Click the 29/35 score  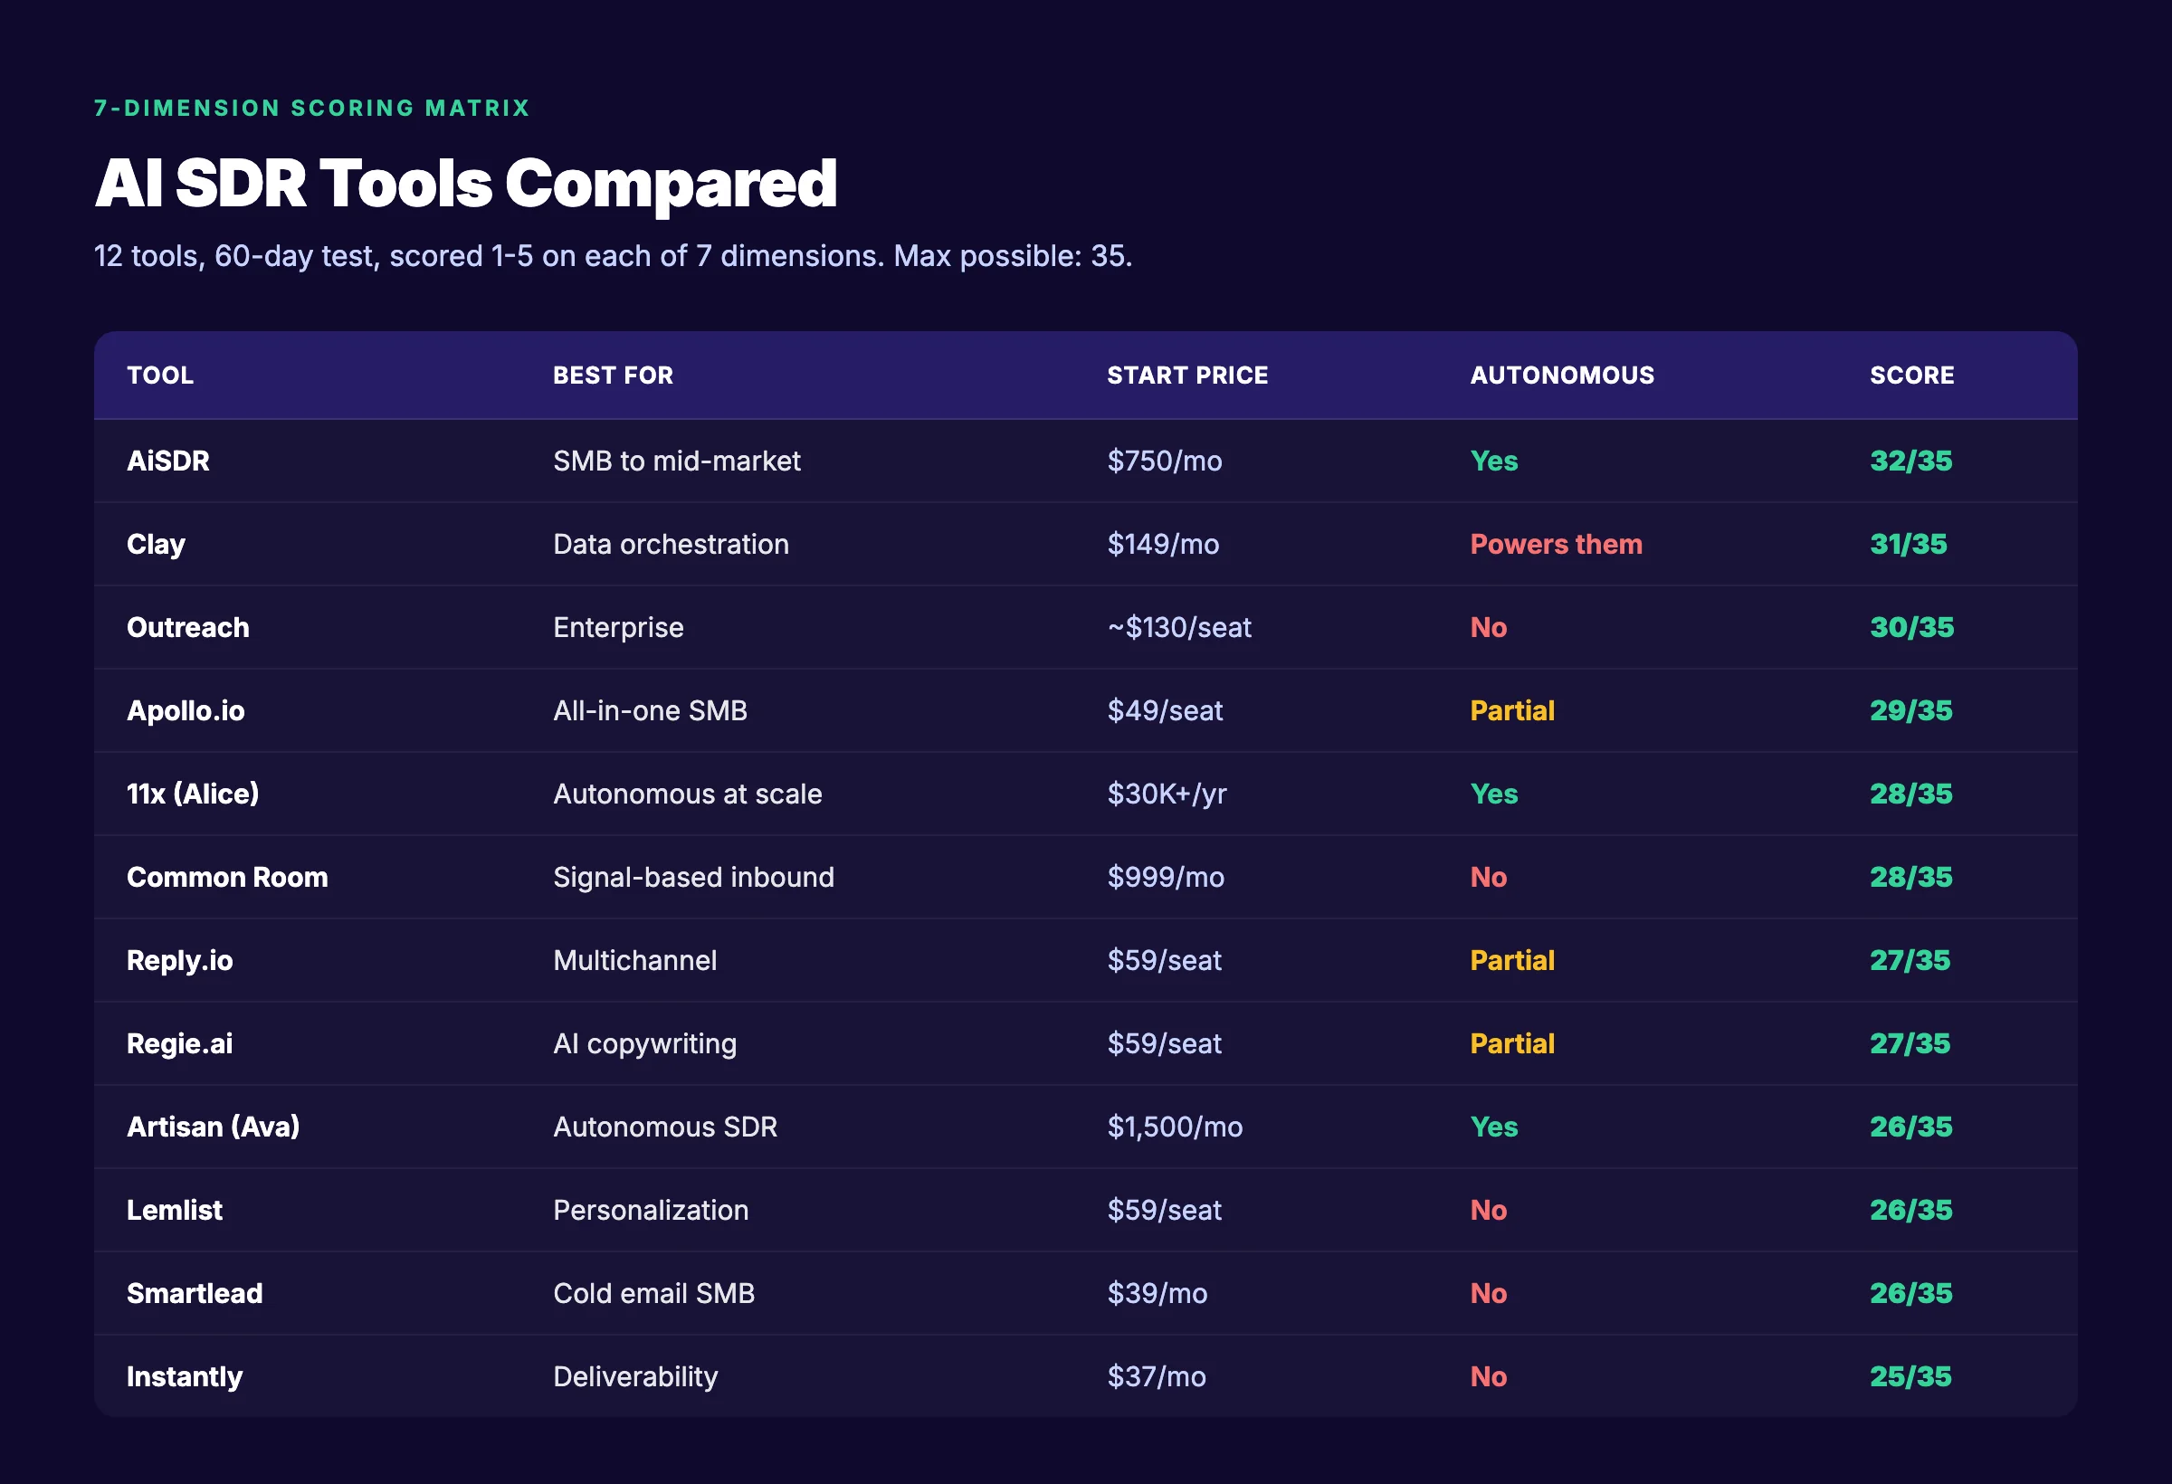[1911, 710]
